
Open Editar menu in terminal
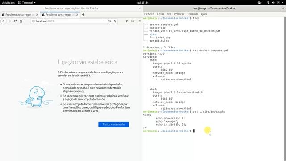tap(160, 14)
